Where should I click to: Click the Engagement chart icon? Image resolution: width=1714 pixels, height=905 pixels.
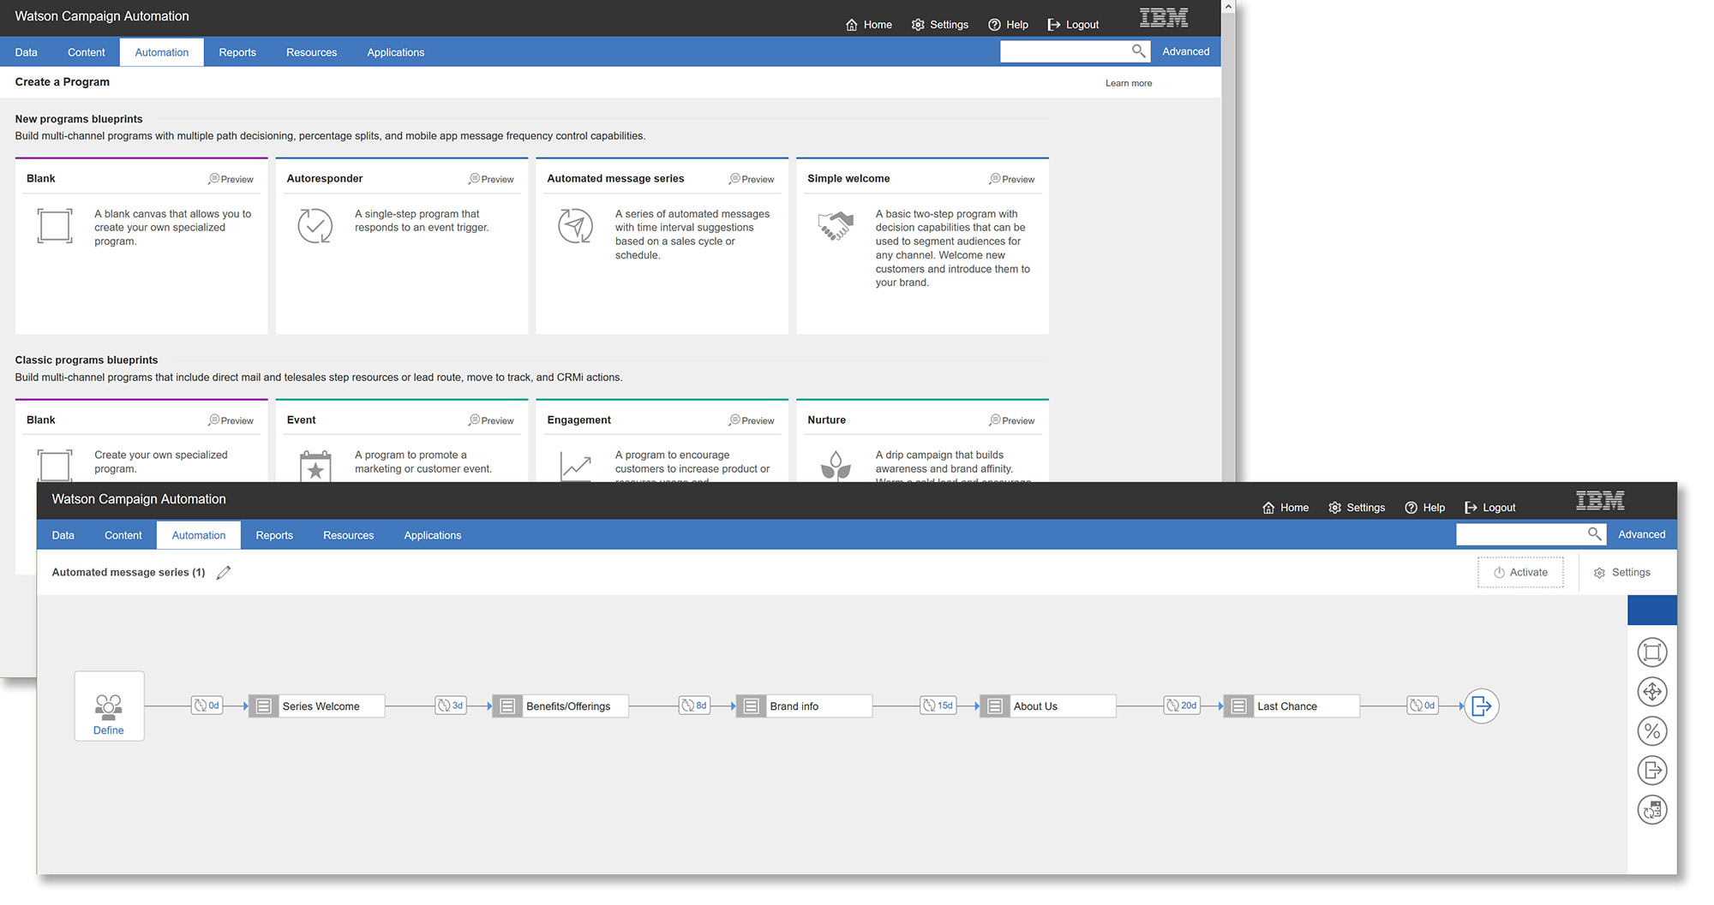[576, 467]
